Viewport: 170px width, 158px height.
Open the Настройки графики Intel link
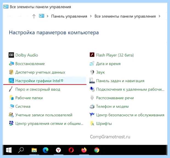(39, 81)
